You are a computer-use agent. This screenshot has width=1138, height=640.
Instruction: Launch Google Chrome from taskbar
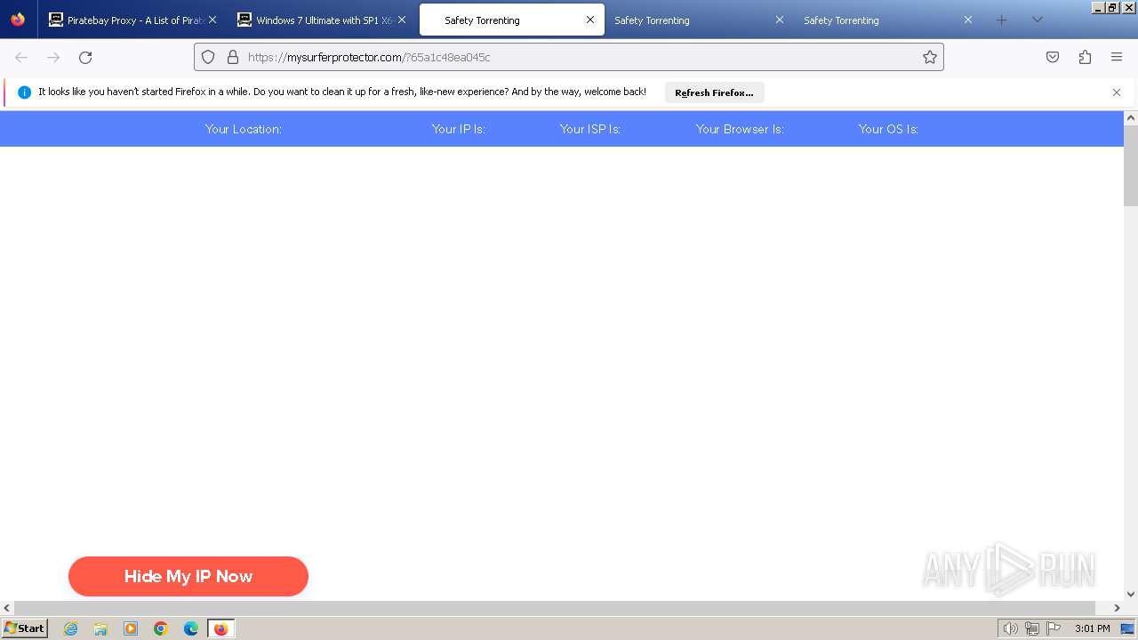click(161, 628)
